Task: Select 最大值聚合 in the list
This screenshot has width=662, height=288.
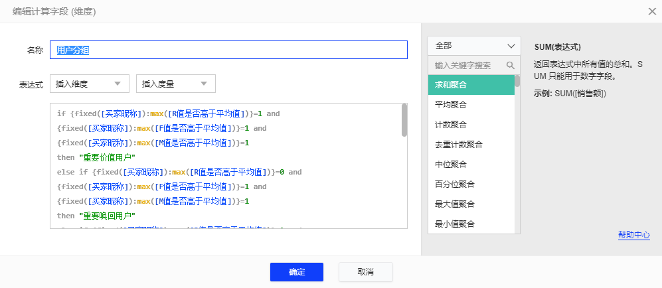Action: [x=471, y=204]
